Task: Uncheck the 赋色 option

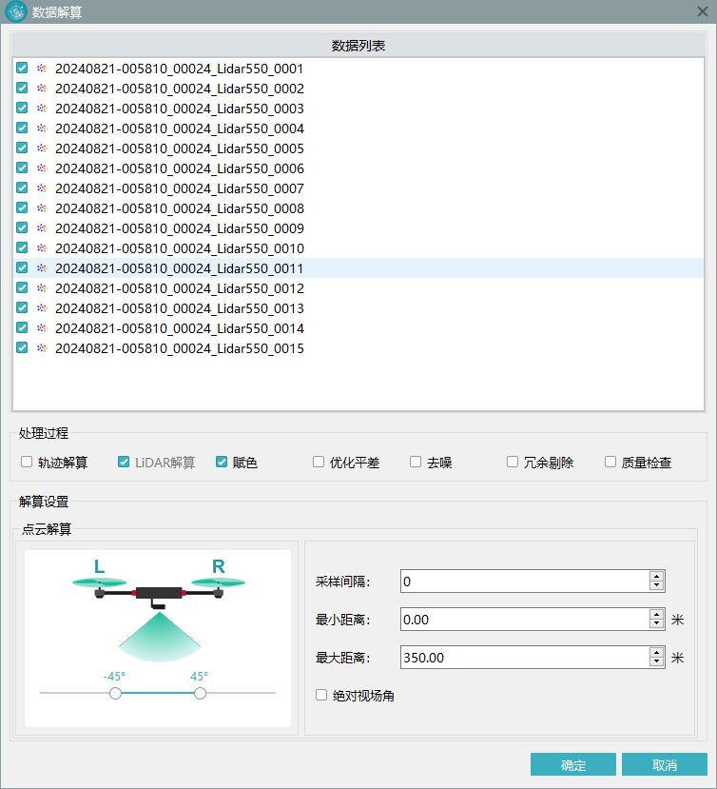Action: (x=222, y=463)
